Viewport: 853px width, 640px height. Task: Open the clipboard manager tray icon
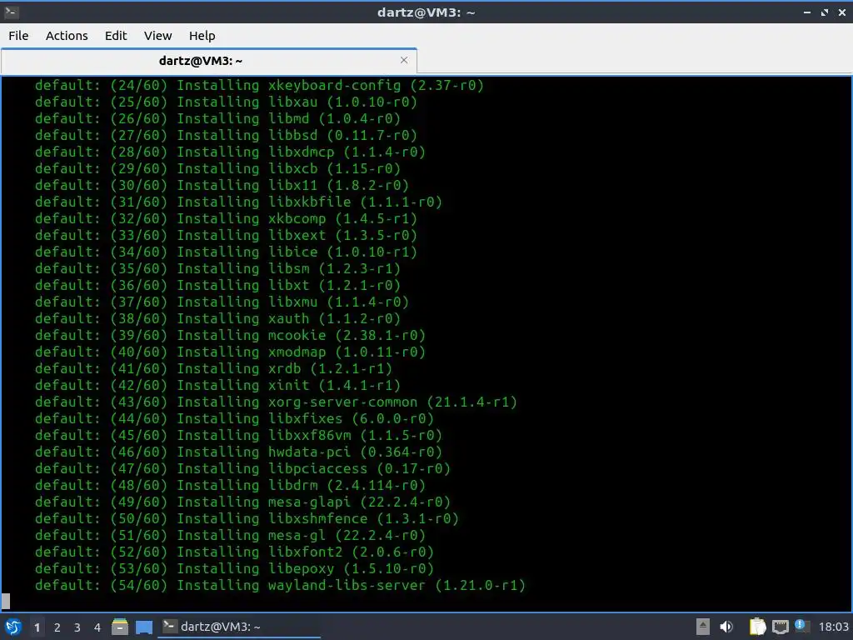point(757,627)
